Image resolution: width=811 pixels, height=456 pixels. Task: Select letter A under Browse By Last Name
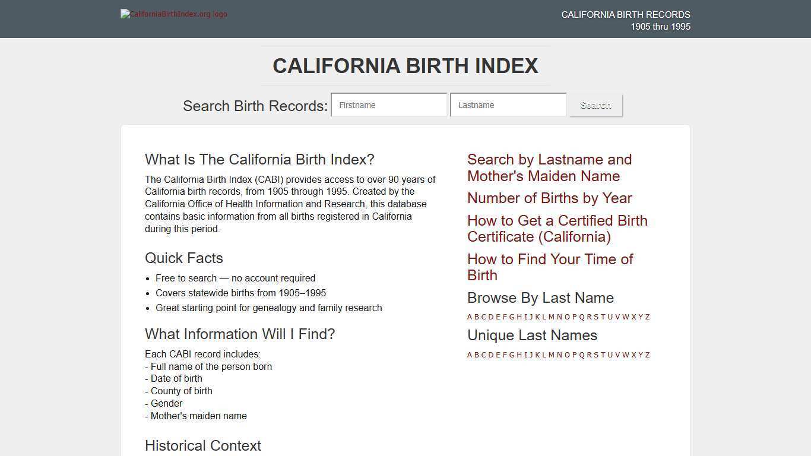(469, 317)
